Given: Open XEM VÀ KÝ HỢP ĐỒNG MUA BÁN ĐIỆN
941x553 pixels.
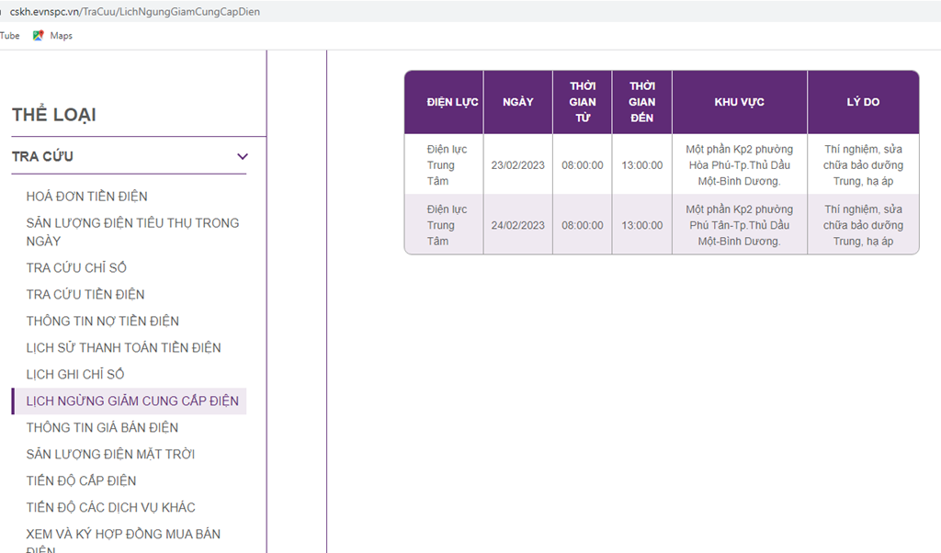Looking at the screenshot, I should pos(123,540).
